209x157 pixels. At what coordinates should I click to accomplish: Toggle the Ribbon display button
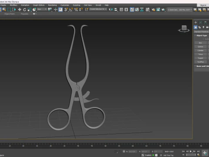point(132,10)
